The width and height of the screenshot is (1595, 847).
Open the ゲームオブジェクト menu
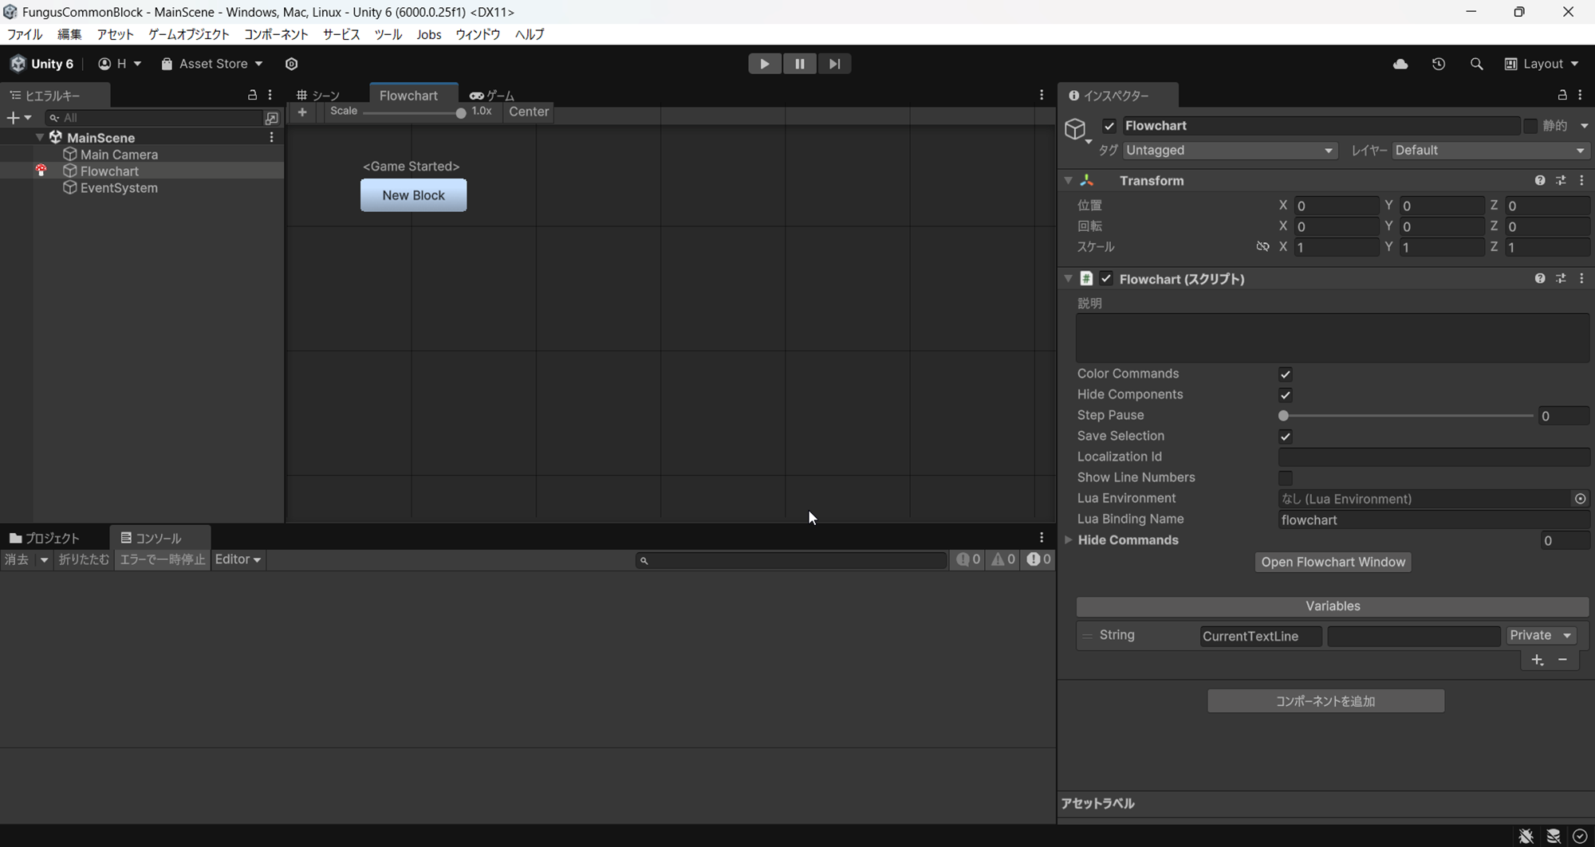coord(188,34)
